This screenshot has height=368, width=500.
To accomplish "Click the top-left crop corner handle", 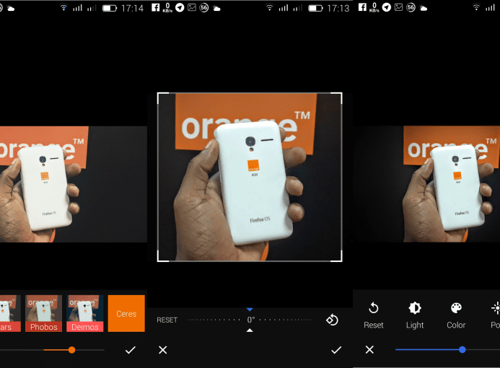I will point(162,98).
